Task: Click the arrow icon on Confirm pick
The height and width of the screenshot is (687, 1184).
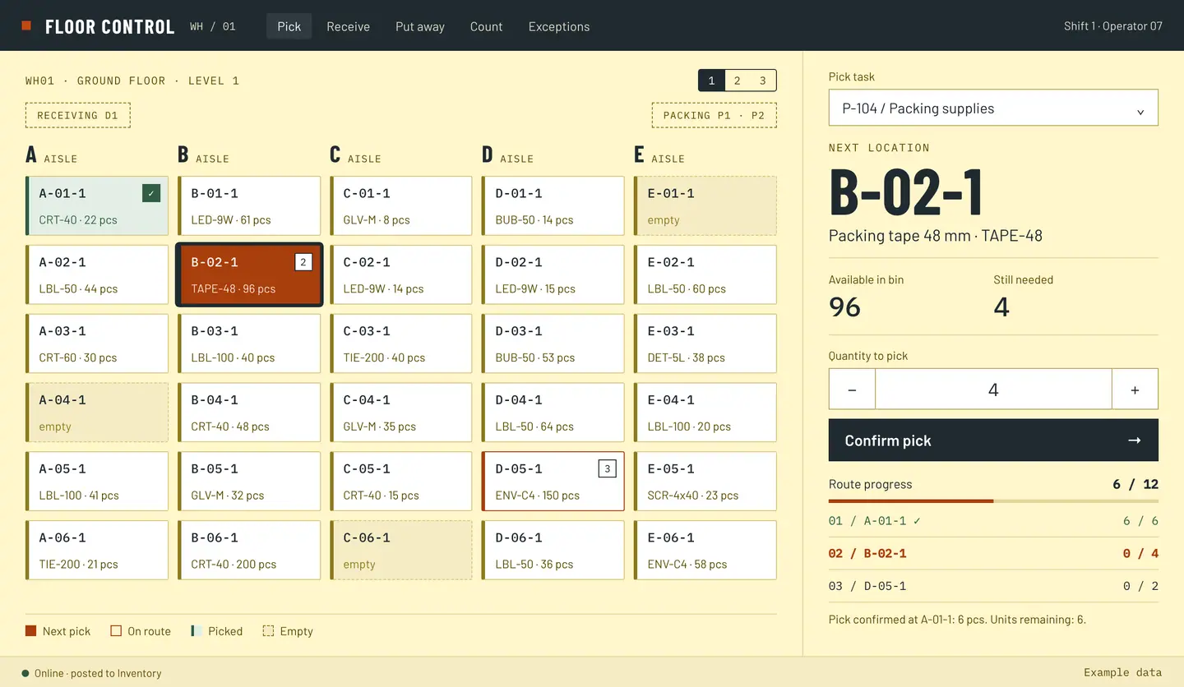Action: click(1135, 440)
